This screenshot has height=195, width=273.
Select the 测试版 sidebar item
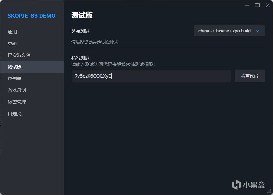click(x=32, y=67)
